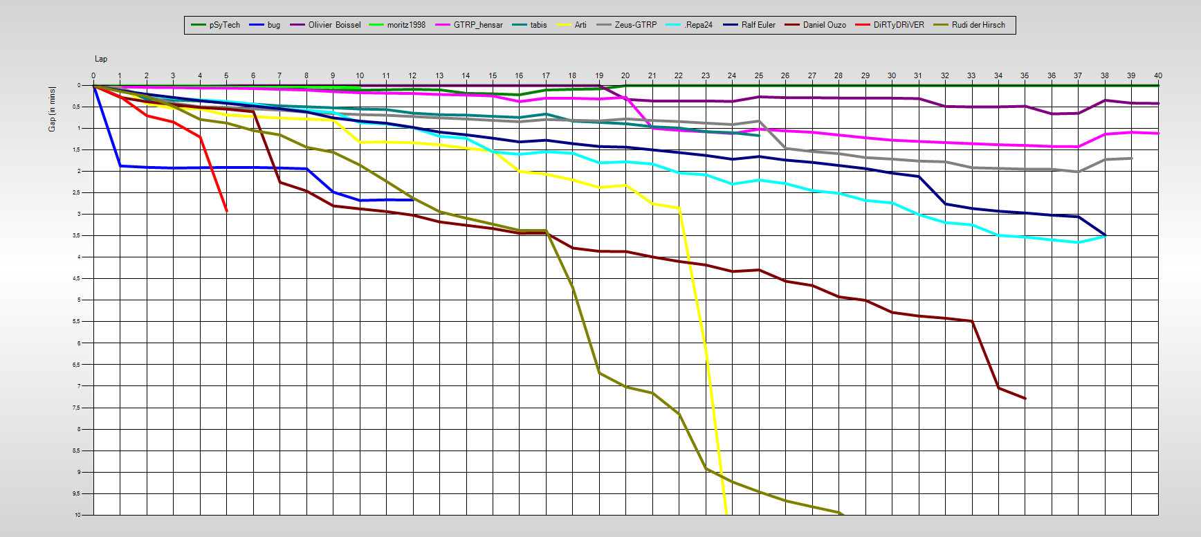Click the red DiRTyDRiVER legend swatch
Image resolution: width=1201 pixels, height=537 pixels.
[863, 25]
